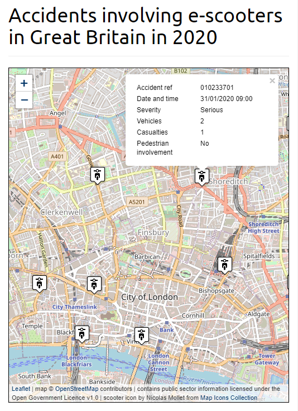Image resolution: width=298 pixels, height=411 pixels.
Task: Select the scooter marker above City Thameslink
Action: (x=94, y=285)
